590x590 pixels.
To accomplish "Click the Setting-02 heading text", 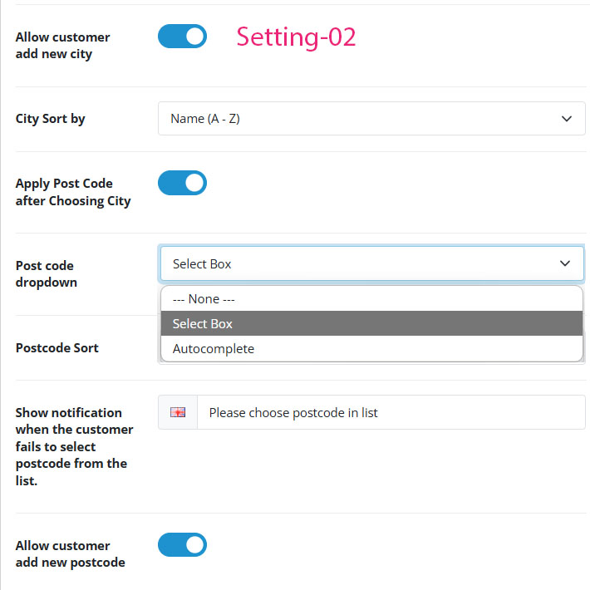I will [296, 38].
